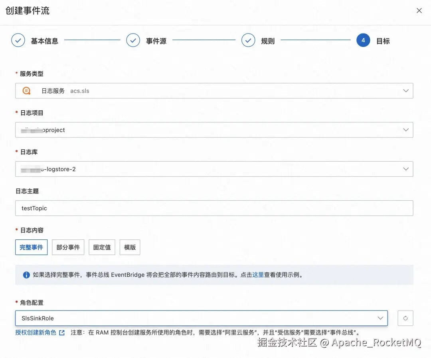The height and width of the screenshot is (358, 431).
Task: Open the 服务类型 dropdown
Action: click(x=214, y=91)
